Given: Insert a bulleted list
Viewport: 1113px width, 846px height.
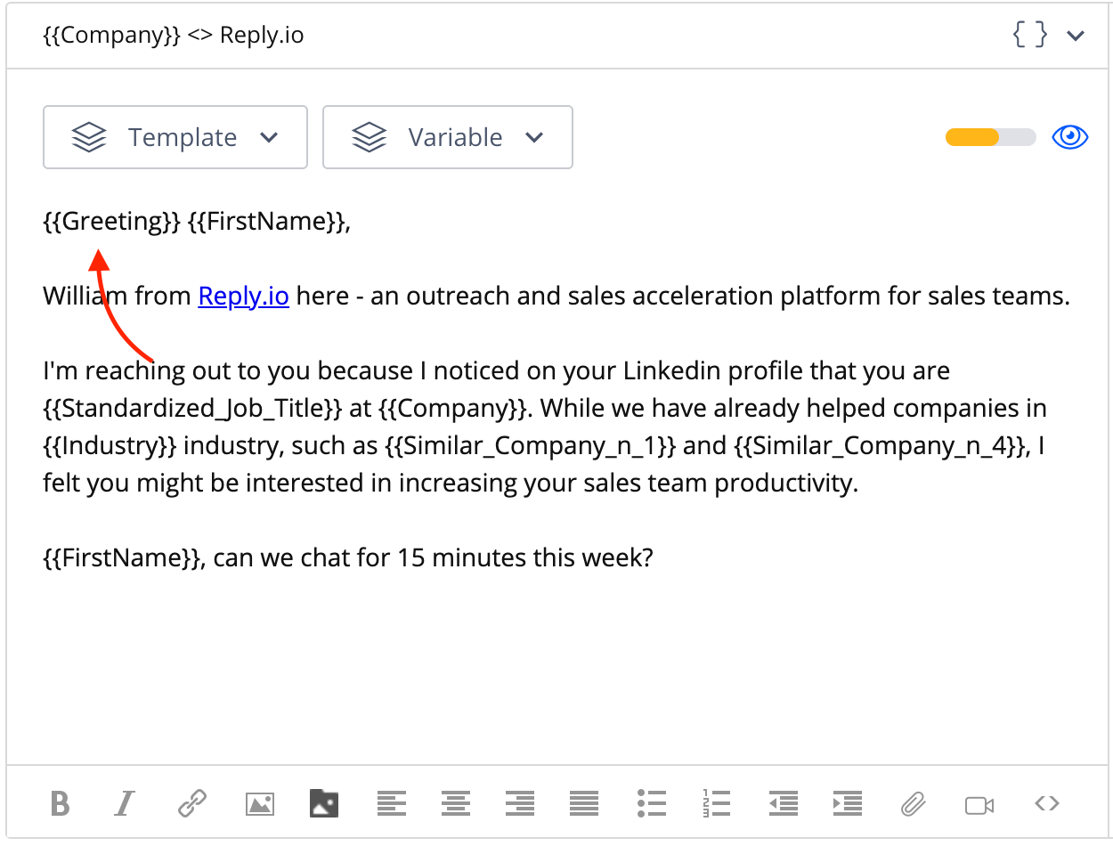Looking at the screenshot, I should pyautogui.click(x=652, y=804).
